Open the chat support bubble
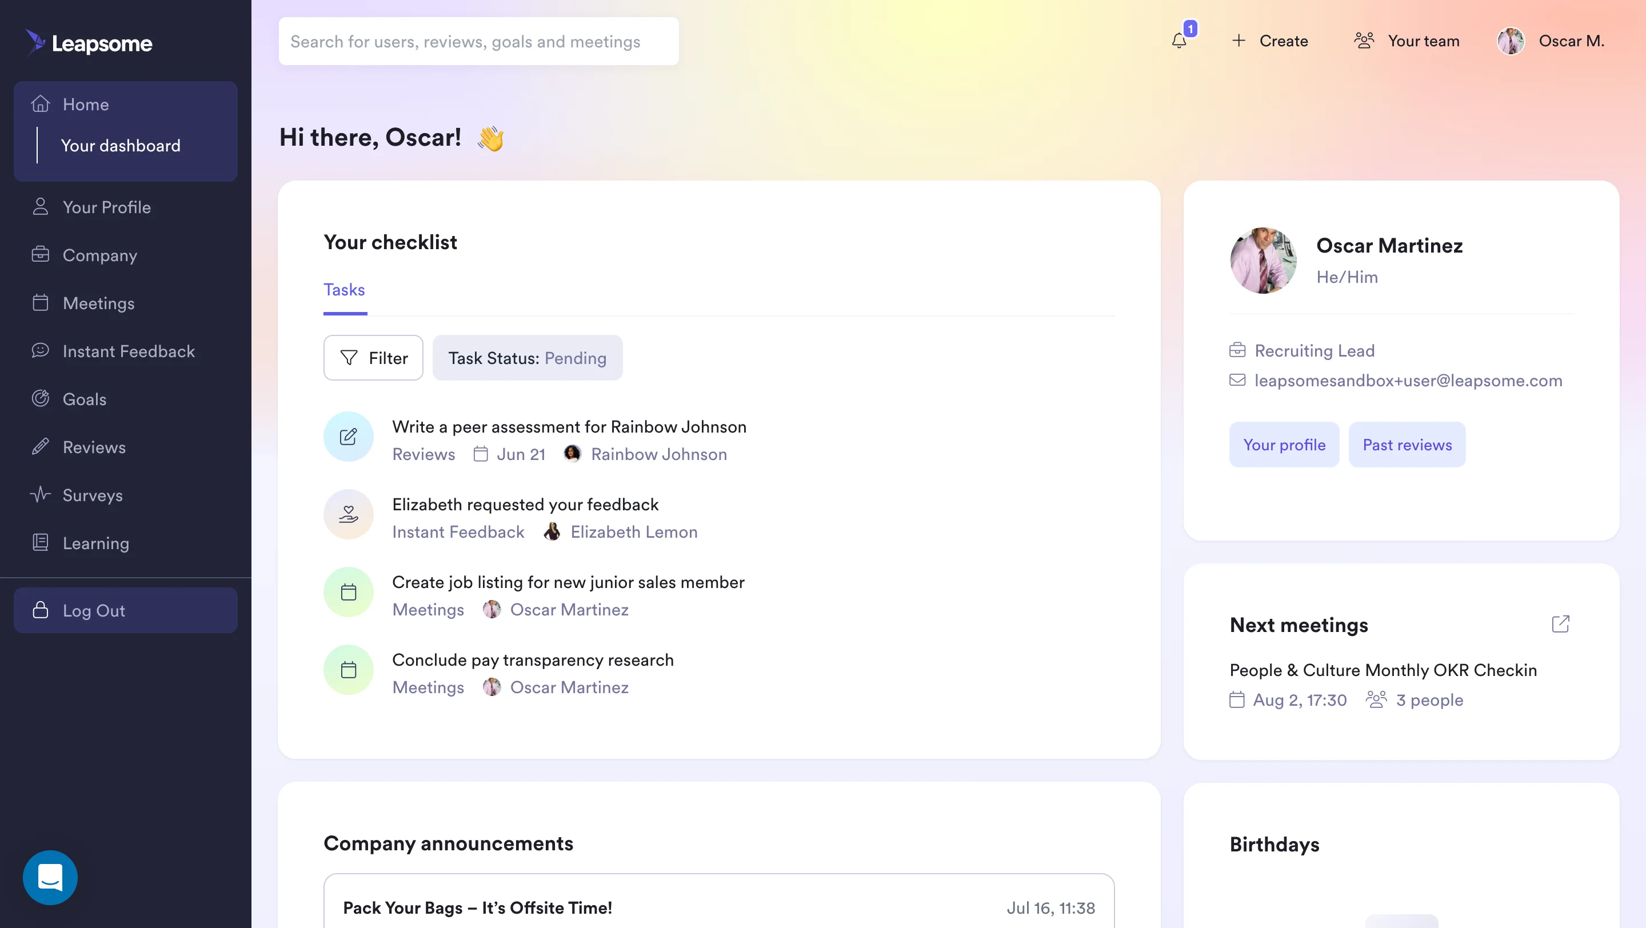Viewport: 1646px width, 928px height. (49, 877)
